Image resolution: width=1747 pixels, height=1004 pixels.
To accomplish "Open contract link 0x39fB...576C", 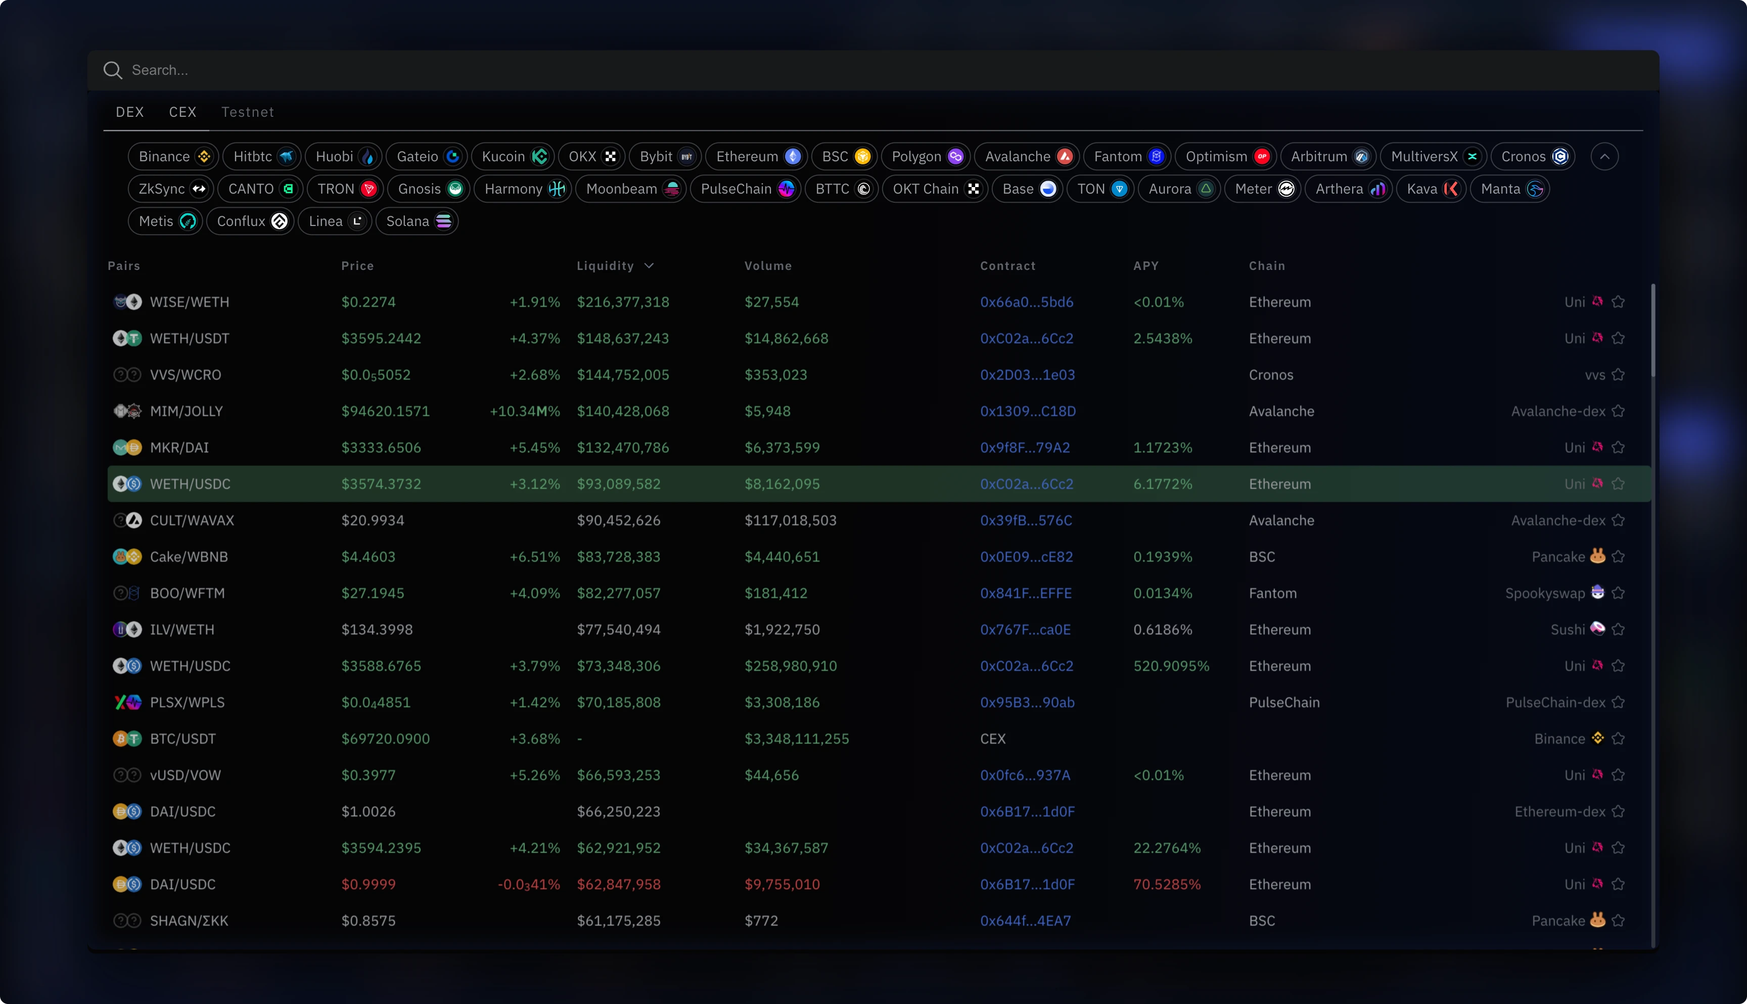I will pyautogui.click(x=1026, y=521).
